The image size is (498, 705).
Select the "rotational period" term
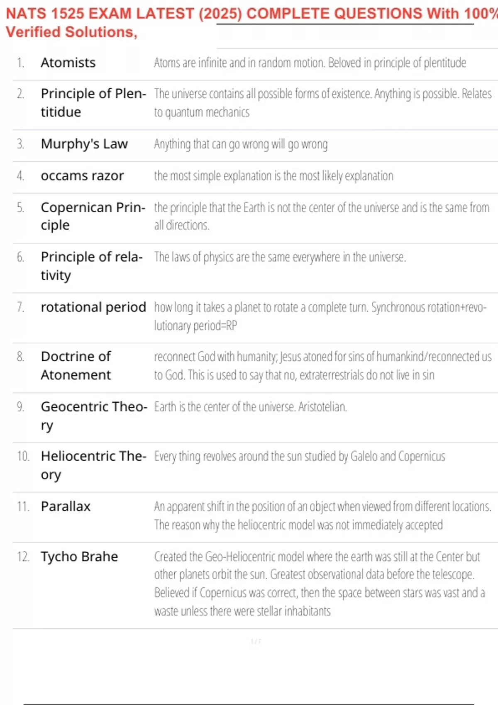tap(93, 307)
